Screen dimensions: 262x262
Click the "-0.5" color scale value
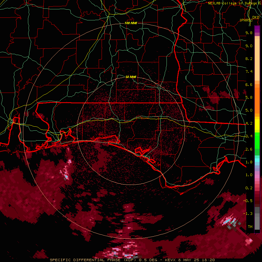248,201
